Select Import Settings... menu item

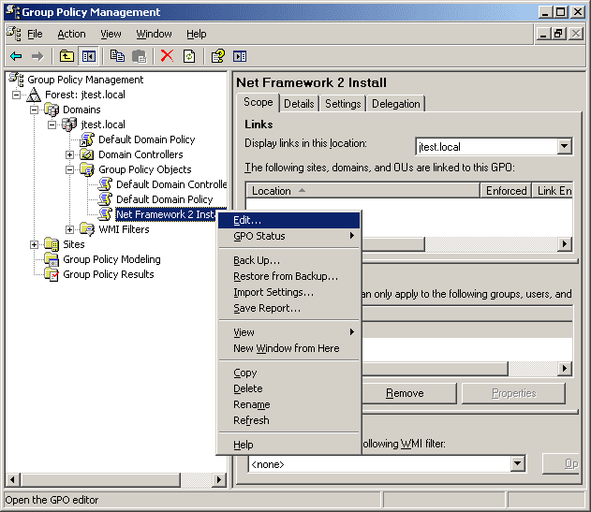pyautogui.click(x=288, y=292)
